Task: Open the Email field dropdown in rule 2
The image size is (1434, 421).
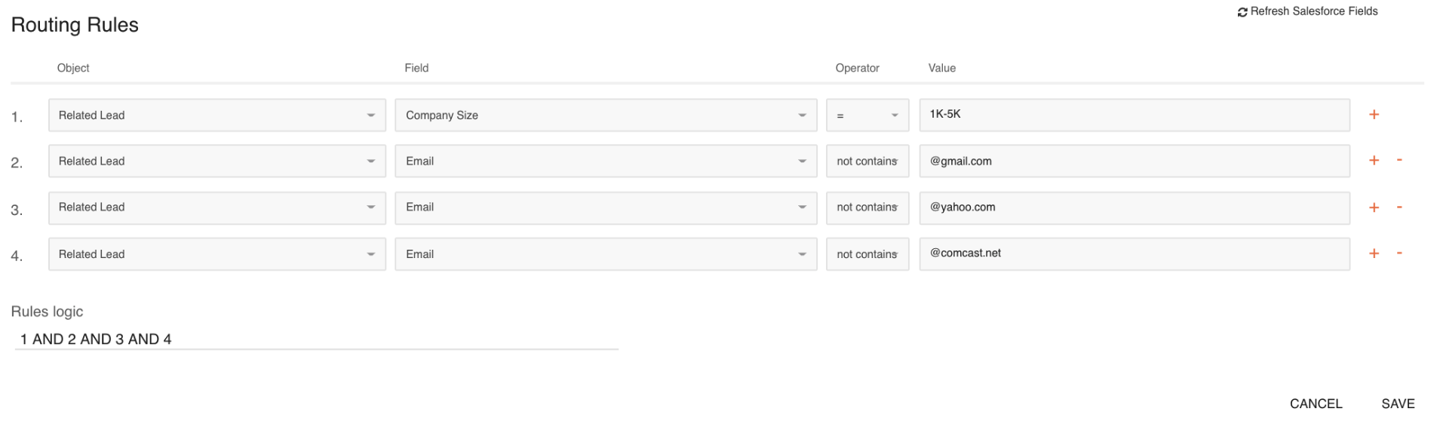Action: [x=605, y=161]
